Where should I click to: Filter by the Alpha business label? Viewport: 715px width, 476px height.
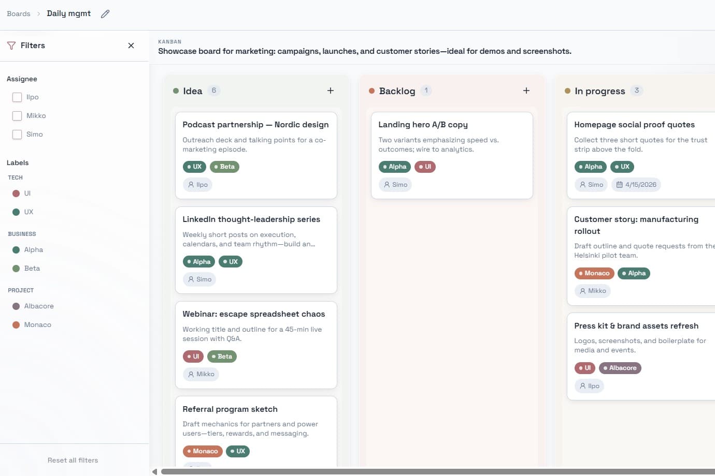pos(27,250)
